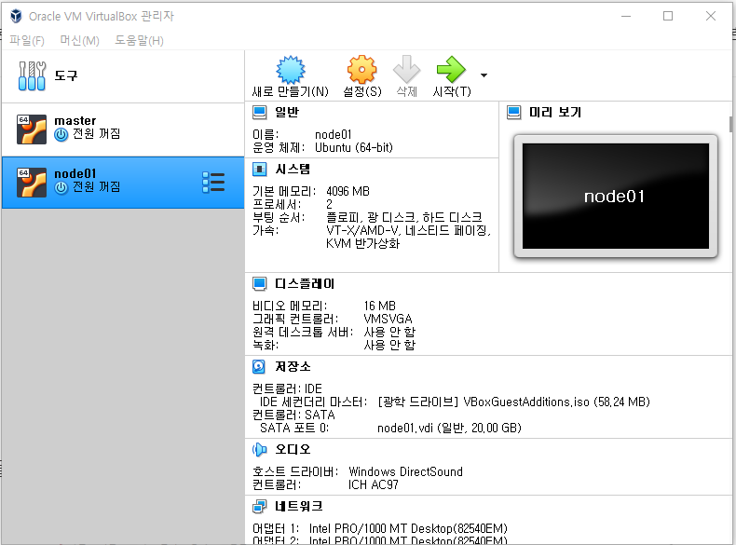Open the System (시스템) section header
Image resolution: width=736 pixels, height=545 pixels.
point(293,170)
